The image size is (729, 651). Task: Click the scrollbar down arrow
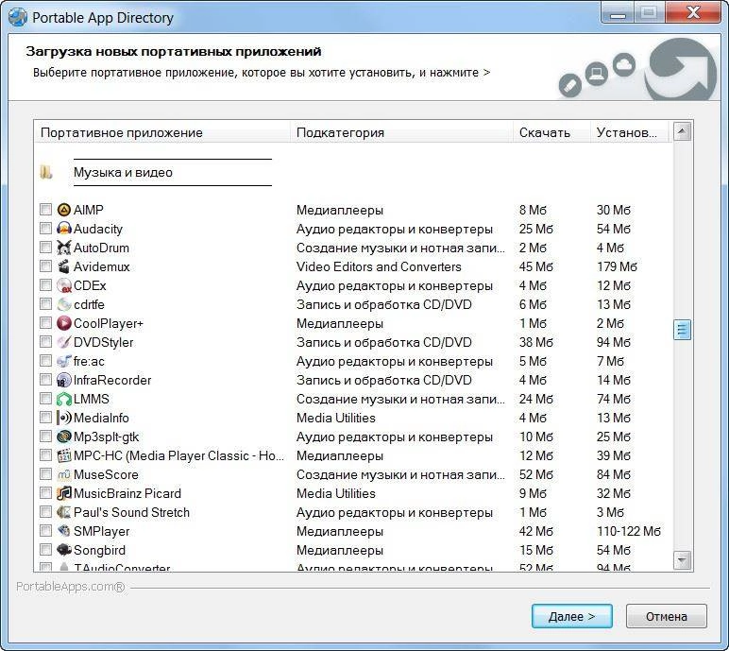682,559
